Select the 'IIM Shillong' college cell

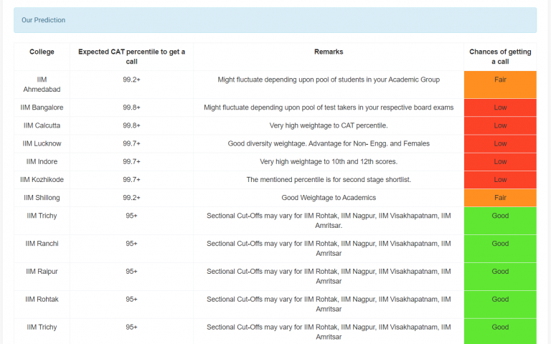42,198
